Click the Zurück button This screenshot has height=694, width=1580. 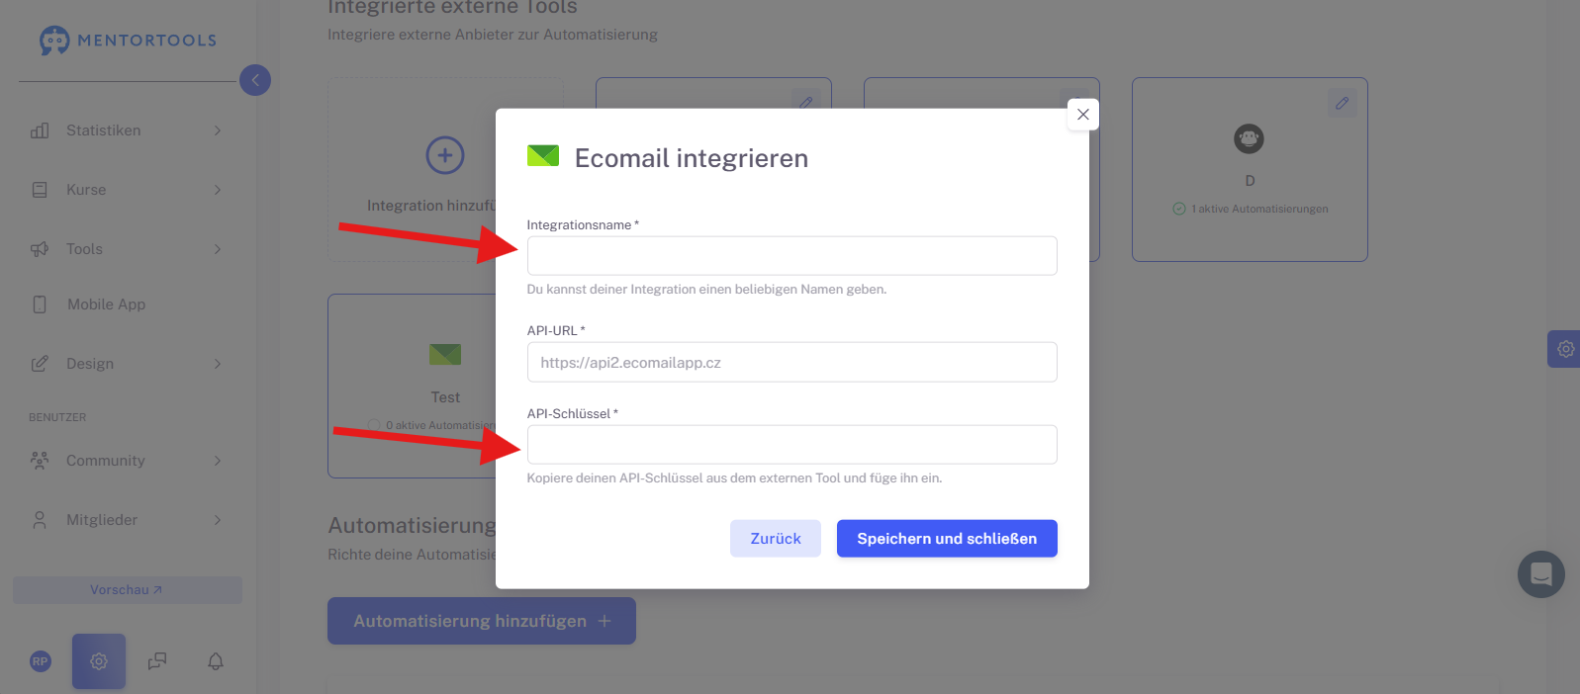776,539
